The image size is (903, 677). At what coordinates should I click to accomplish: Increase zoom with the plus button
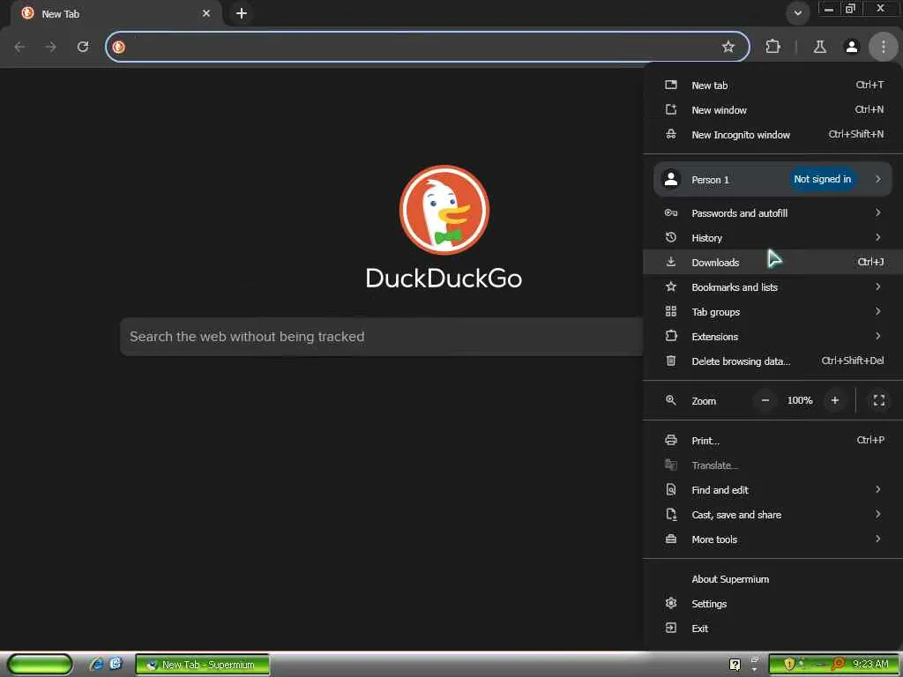(835, 401)
